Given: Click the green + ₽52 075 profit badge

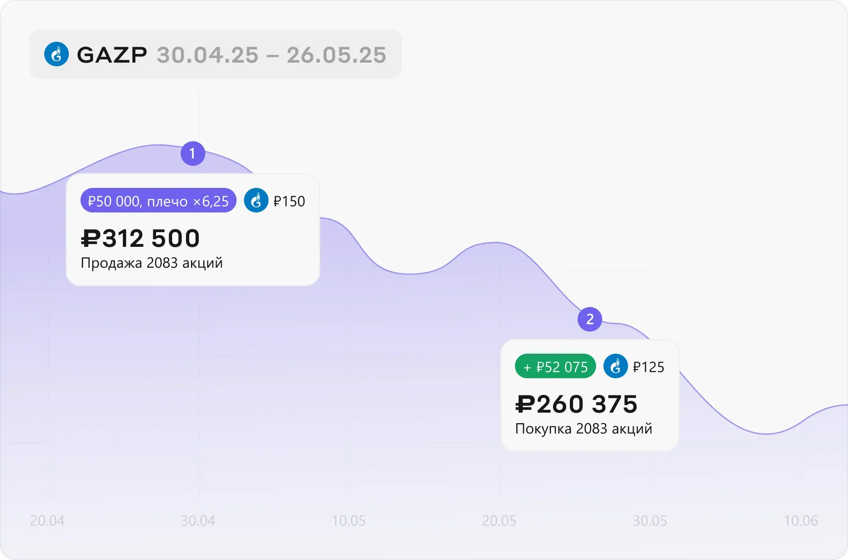Looking at the screenshot, I should coord(555,366).
